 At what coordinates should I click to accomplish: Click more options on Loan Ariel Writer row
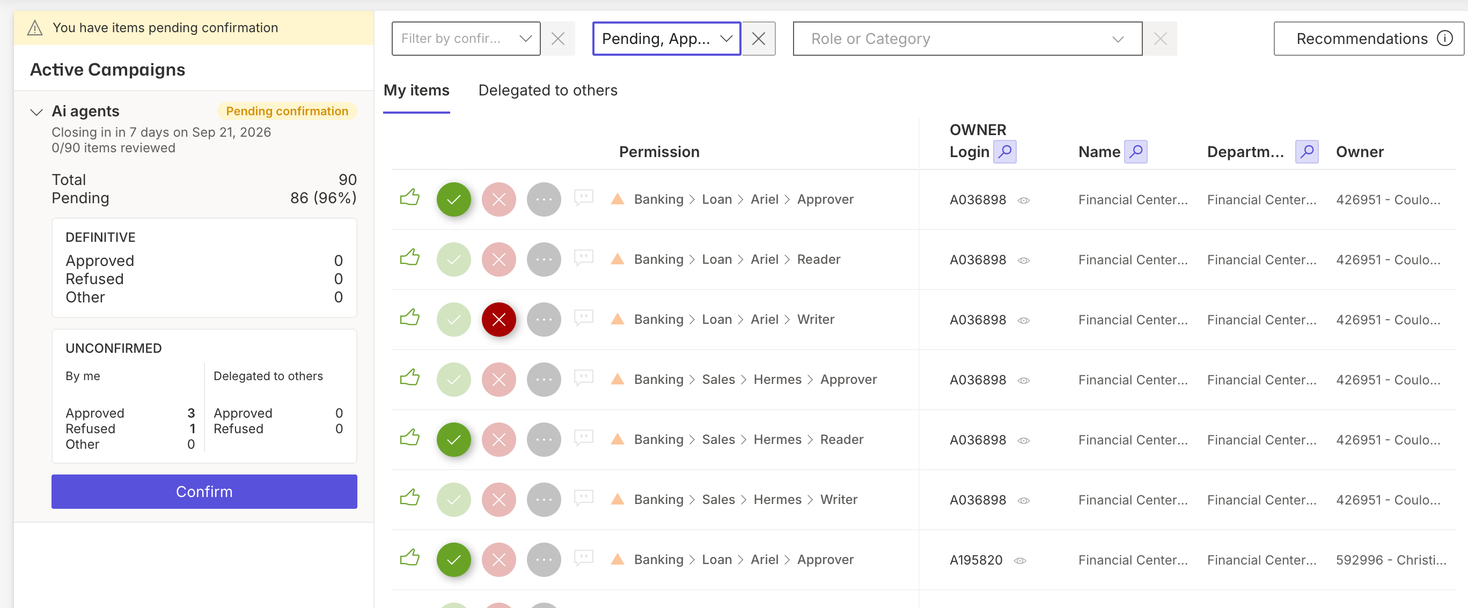[544, 320]
